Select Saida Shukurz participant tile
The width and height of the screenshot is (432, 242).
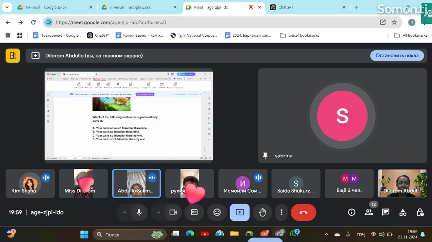click(x=296, y=184)
